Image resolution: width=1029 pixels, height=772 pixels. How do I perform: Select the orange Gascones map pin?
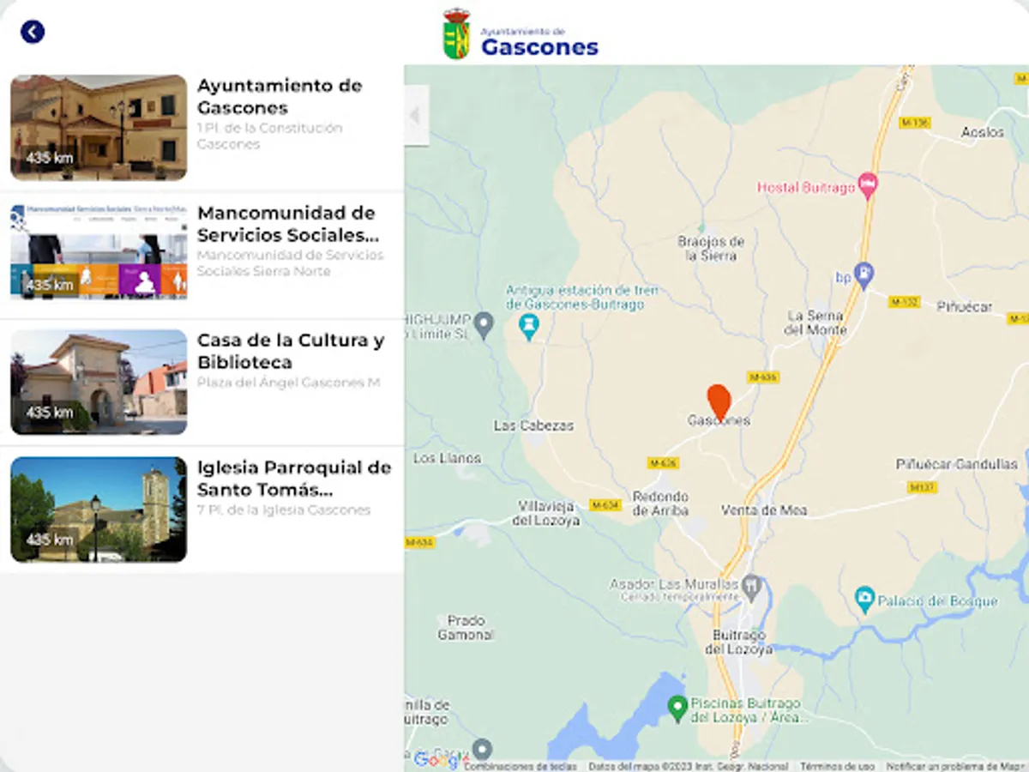pyautogui.click(x=719, y=401)
